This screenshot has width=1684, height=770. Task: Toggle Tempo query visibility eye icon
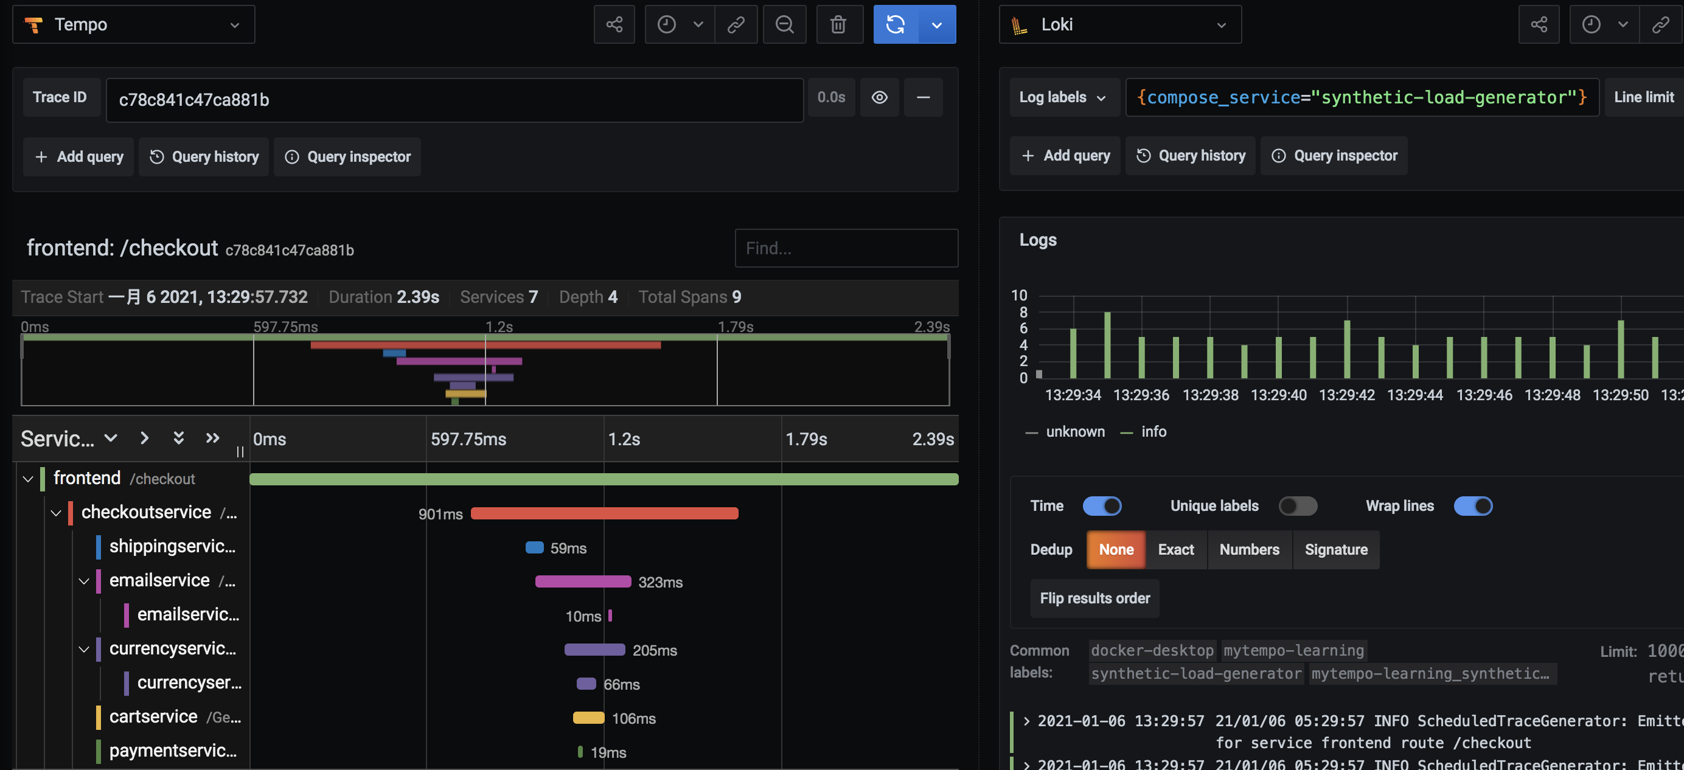pos(879,97)
